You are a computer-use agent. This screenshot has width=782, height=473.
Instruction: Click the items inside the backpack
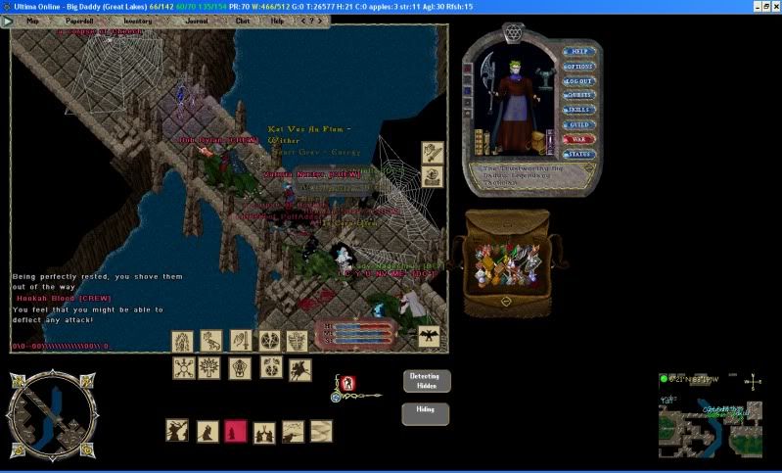[506, 265]
